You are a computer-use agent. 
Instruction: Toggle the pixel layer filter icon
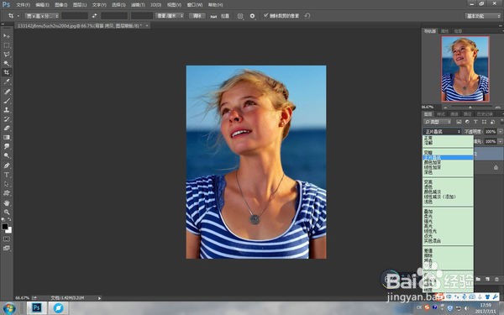point(459,122)
